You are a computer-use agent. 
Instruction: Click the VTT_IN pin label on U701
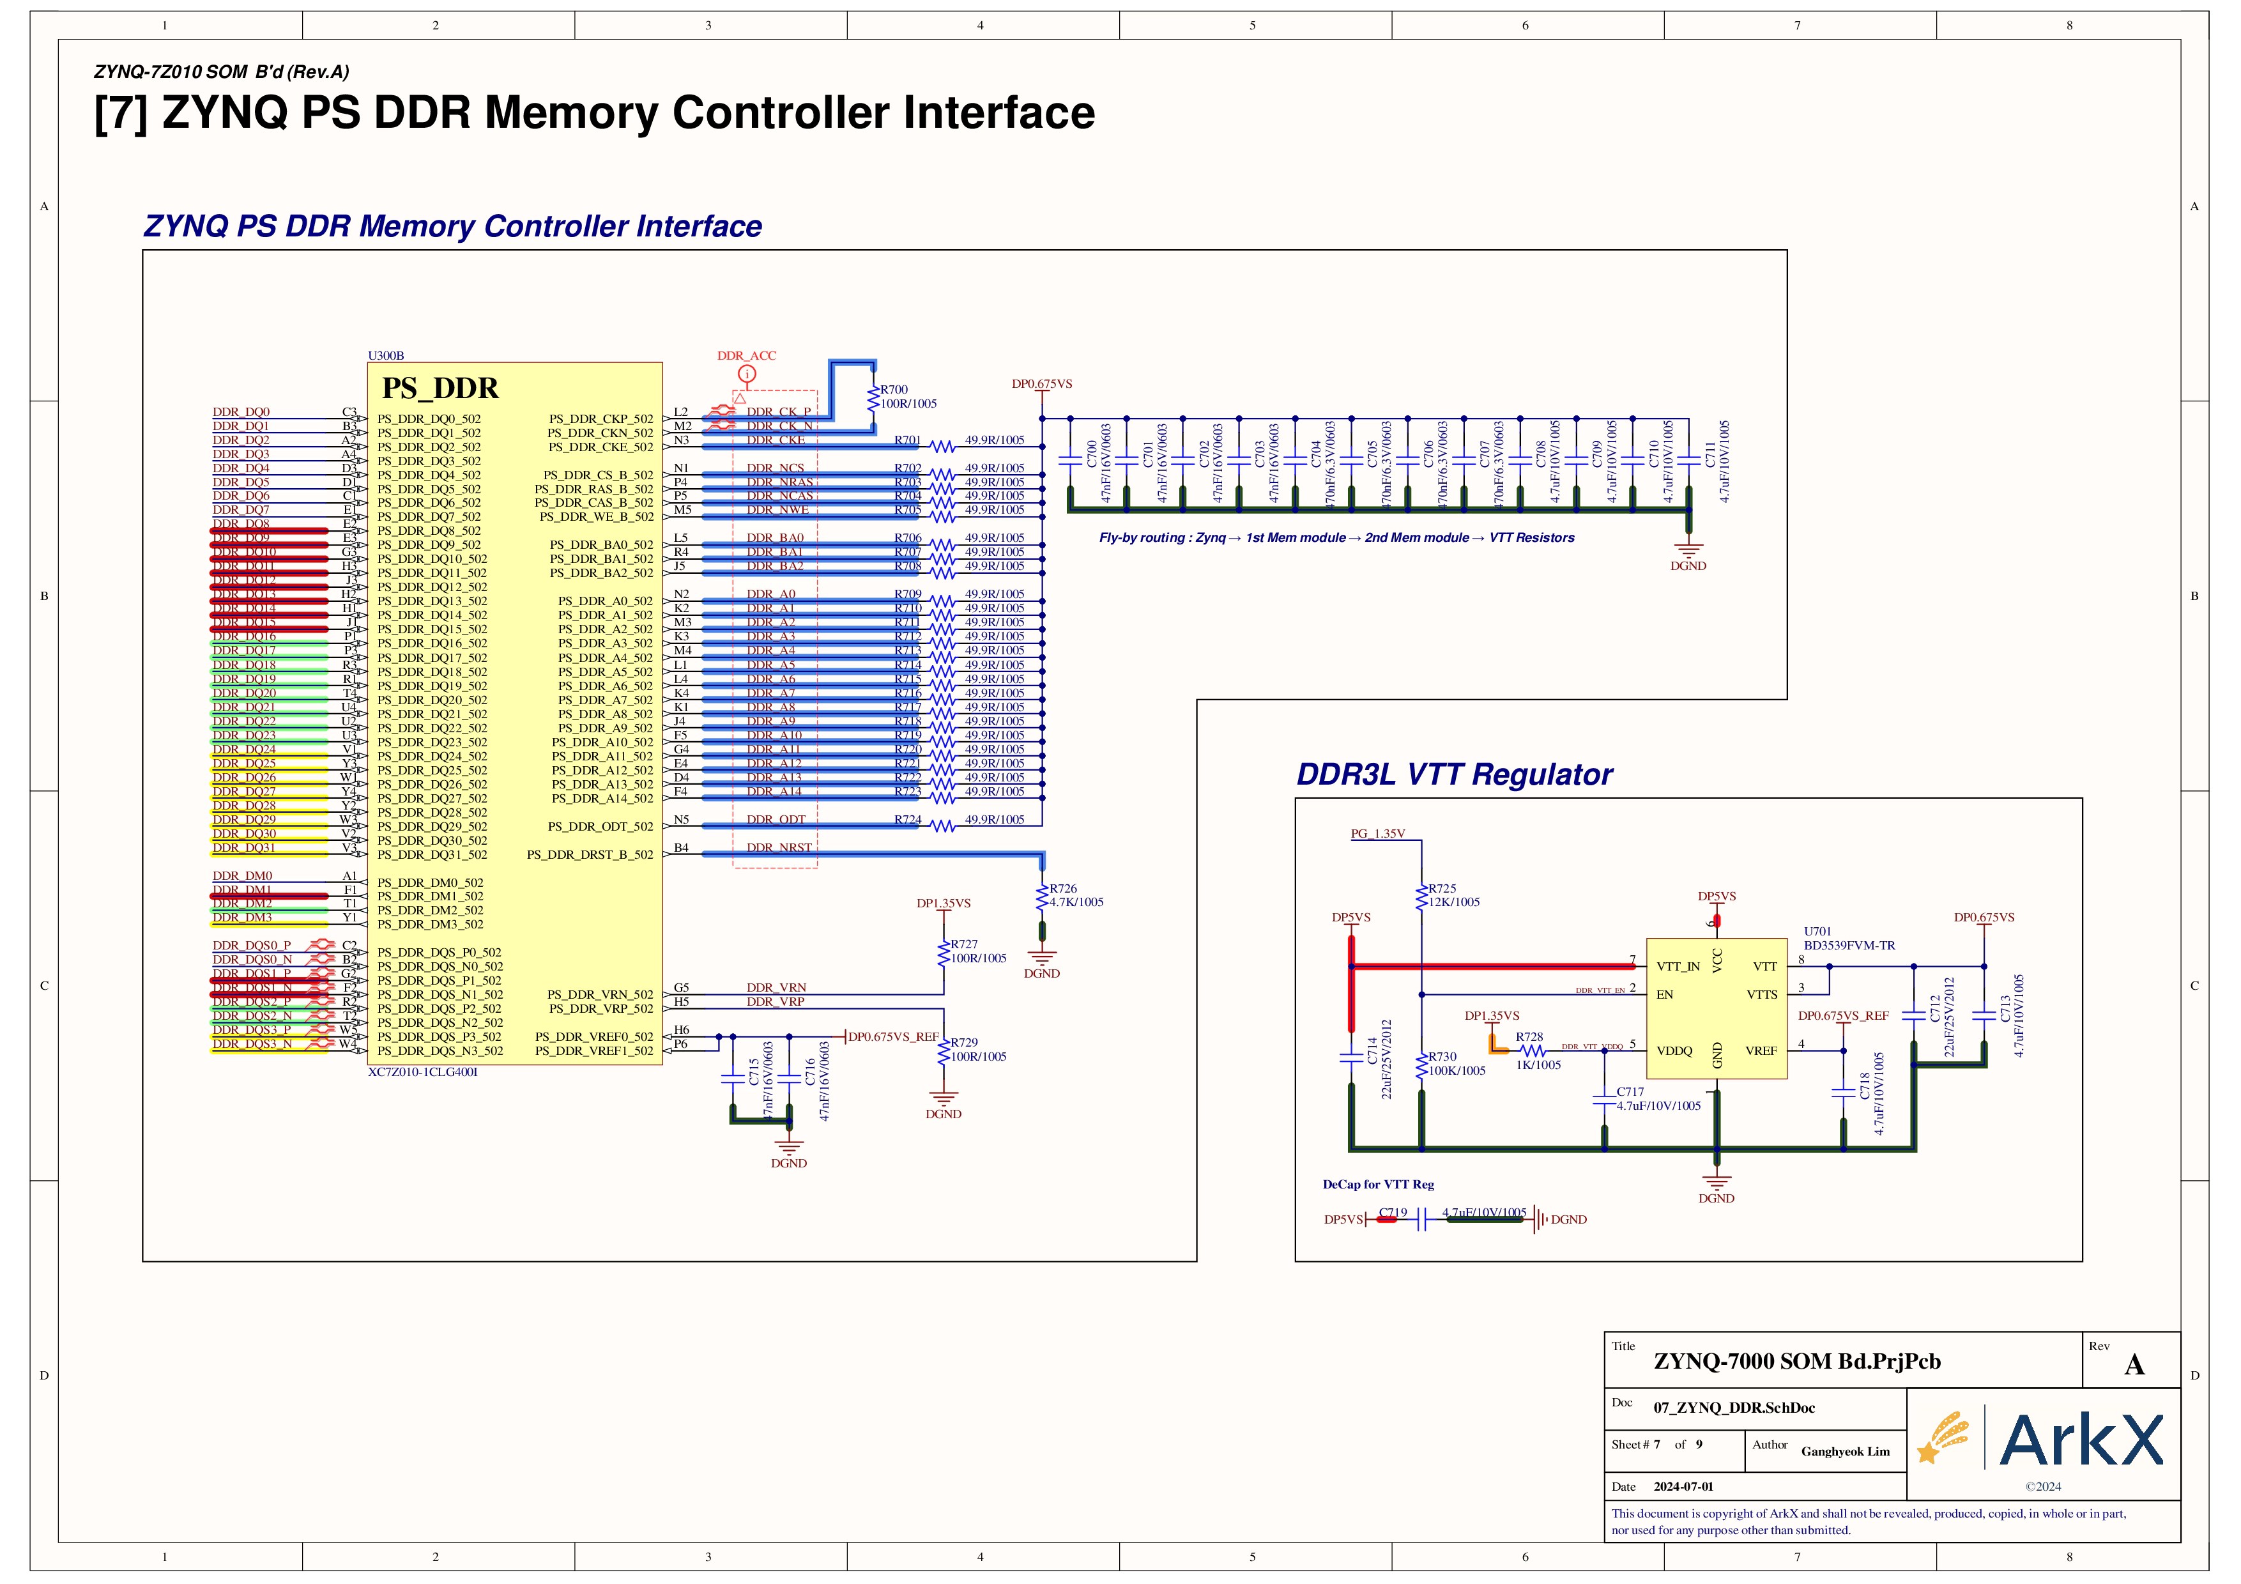1678,967
